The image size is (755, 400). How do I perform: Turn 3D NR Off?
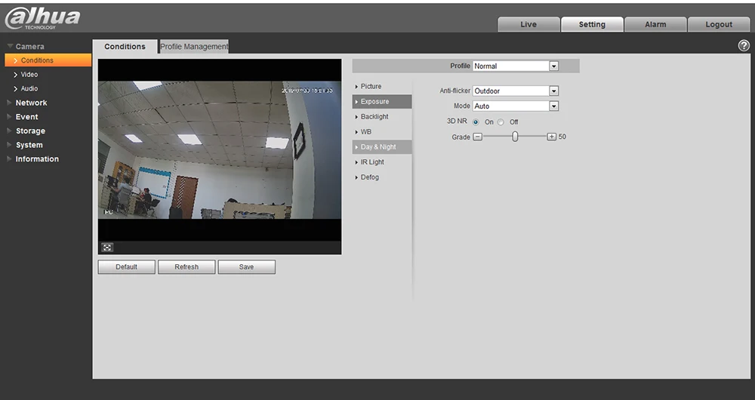[x=501, y=122]
